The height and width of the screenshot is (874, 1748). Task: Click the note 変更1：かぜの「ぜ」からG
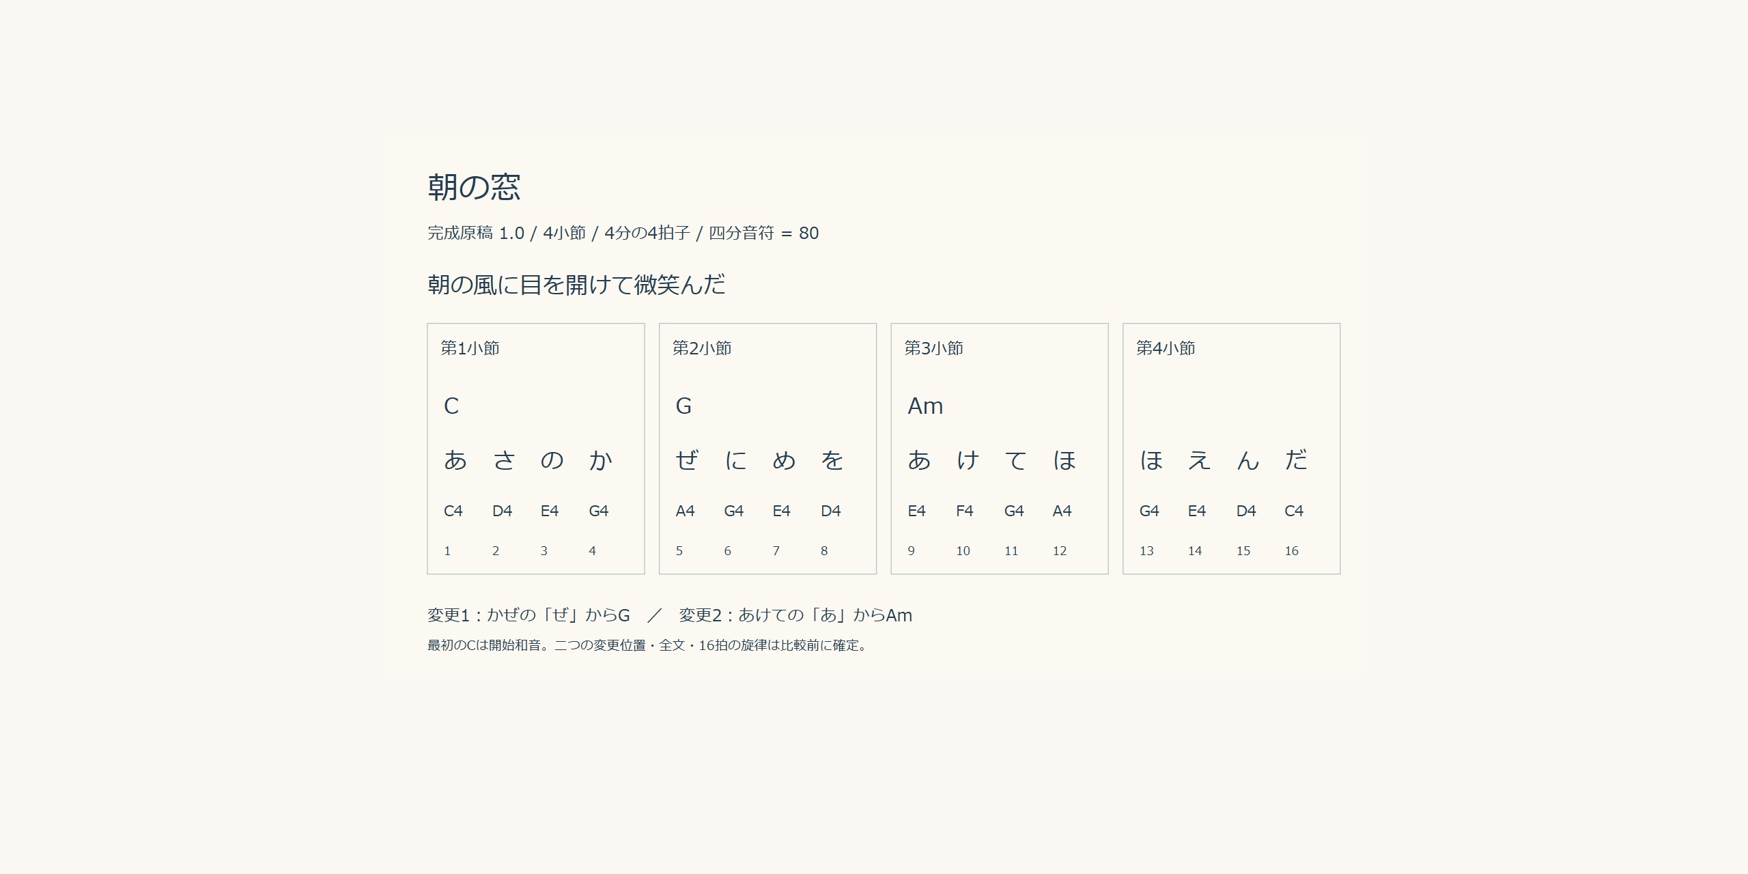click(528, 616)
